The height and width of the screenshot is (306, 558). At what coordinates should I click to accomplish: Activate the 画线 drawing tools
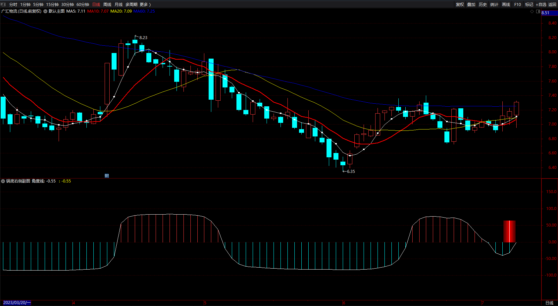point(506,4)
